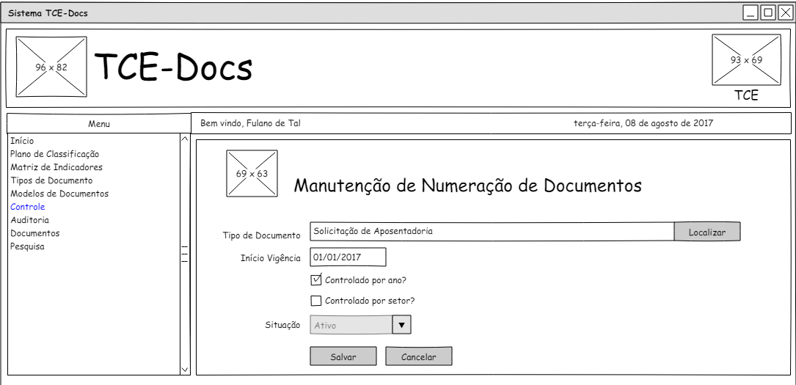This screenshot has height=385, width=796.
Task: Go to Tipos de Documento
Action: click(51, 180)
